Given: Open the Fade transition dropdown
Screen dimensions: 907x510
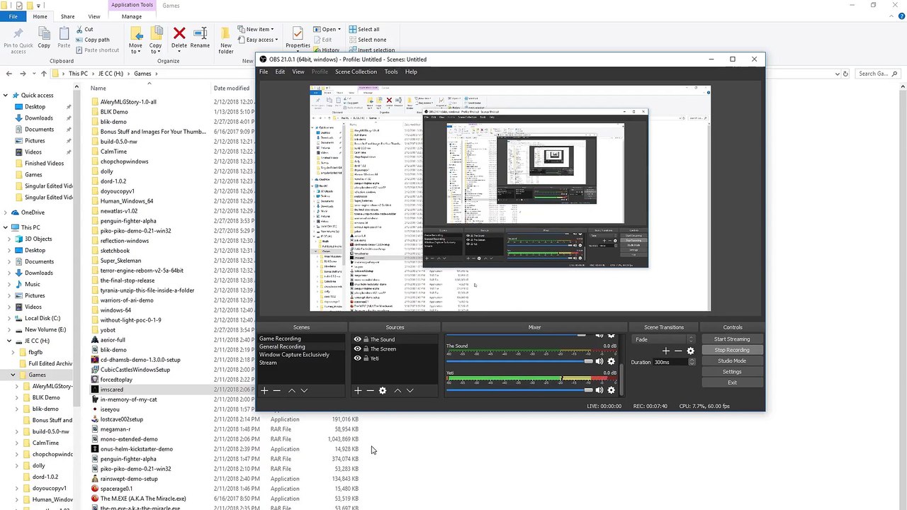Looking at the screenshot, I should [x=664, y=339].
